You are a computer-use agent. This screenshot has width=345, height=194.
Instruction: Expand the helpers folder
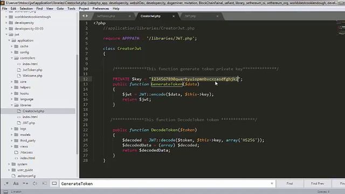pyautogui.click(x=12, y=87)
